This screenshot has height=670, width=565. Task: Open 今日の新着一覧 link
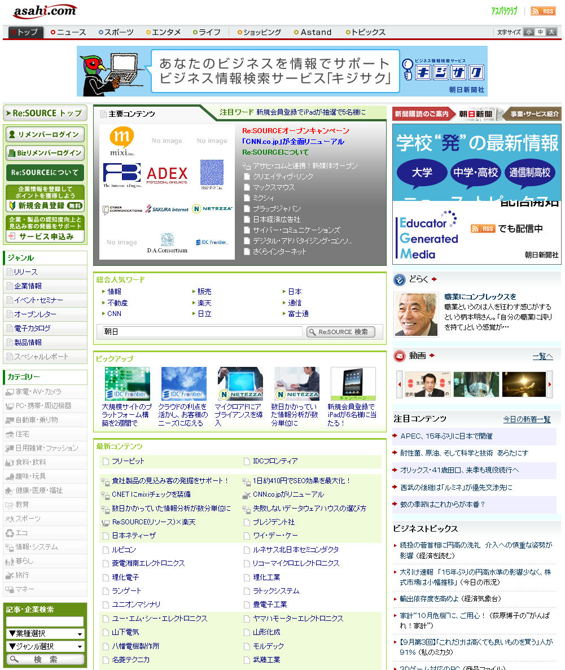coord(527,419)
